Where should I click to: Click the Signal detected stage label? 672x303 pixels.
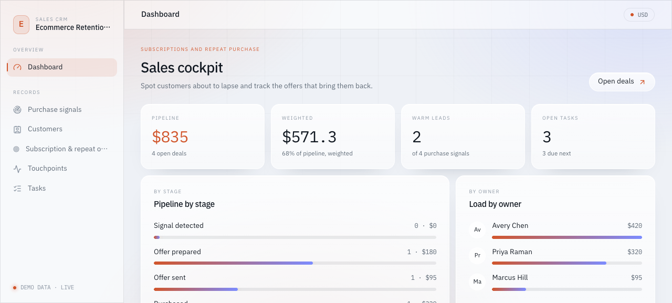pos(178,226)
